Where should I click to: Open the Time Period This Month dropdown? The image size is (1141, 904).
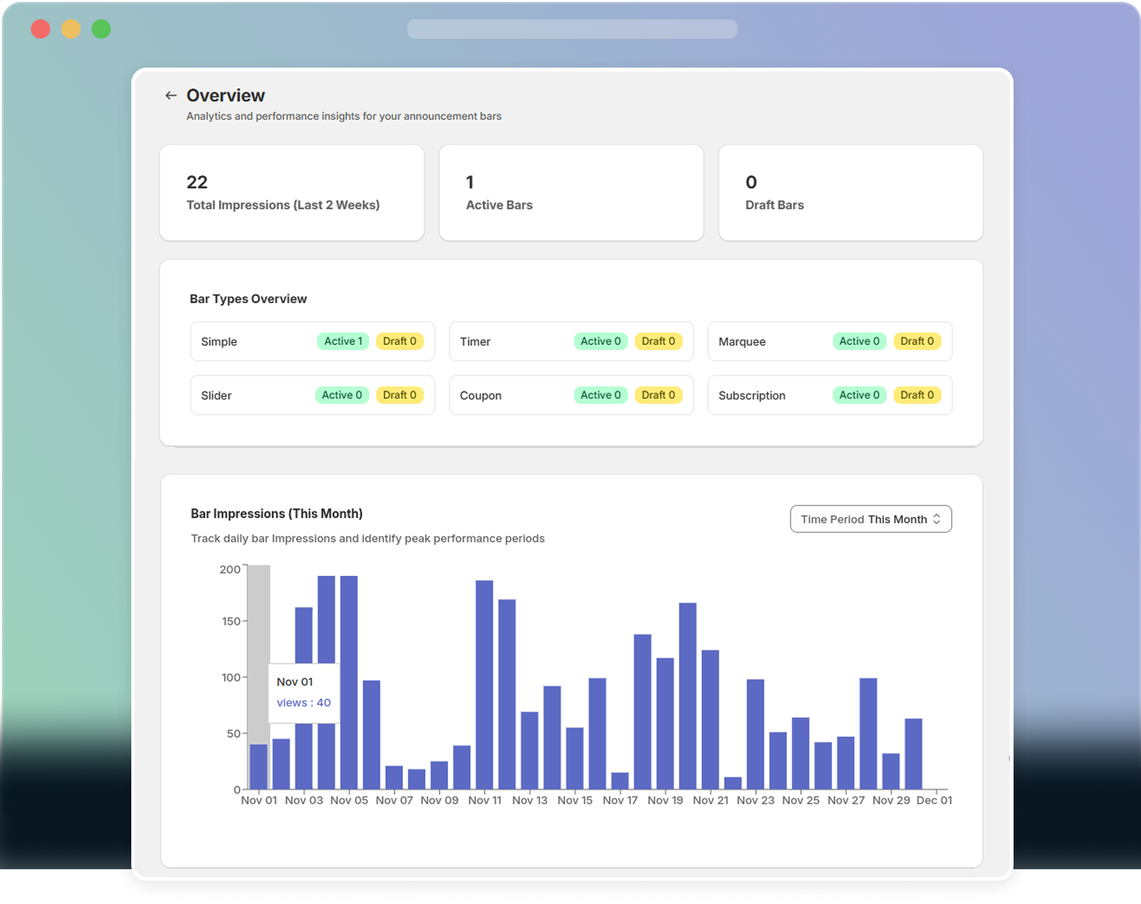click(871, 519)
